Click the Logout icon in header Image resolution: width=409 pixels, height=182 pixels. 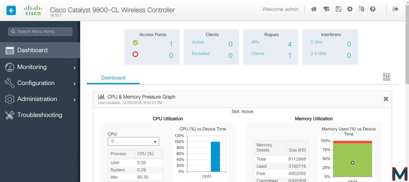[396, 9]
